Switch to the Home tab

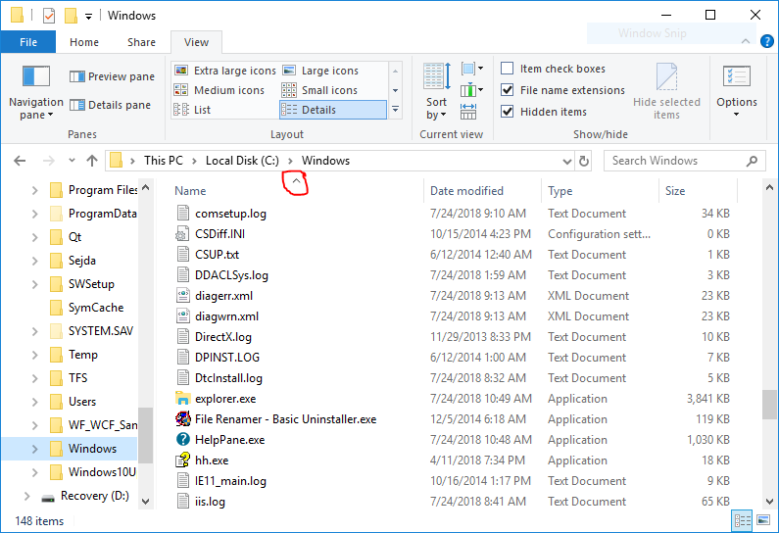(x=84, y=42)
